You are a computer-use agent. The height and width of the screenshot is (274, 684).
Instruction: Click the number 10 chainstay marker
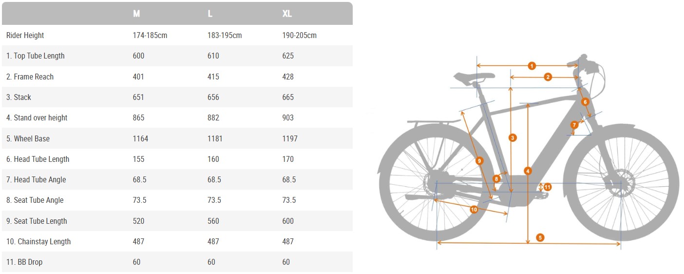pos(474,209)
